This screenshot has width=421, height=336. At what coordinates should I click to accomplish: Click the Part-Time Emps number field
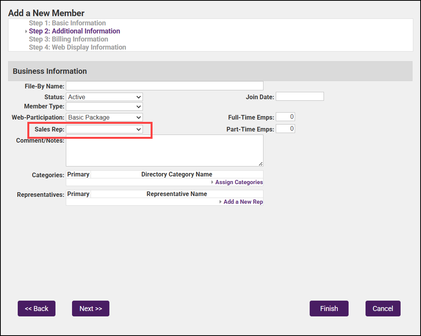[285, 129]
